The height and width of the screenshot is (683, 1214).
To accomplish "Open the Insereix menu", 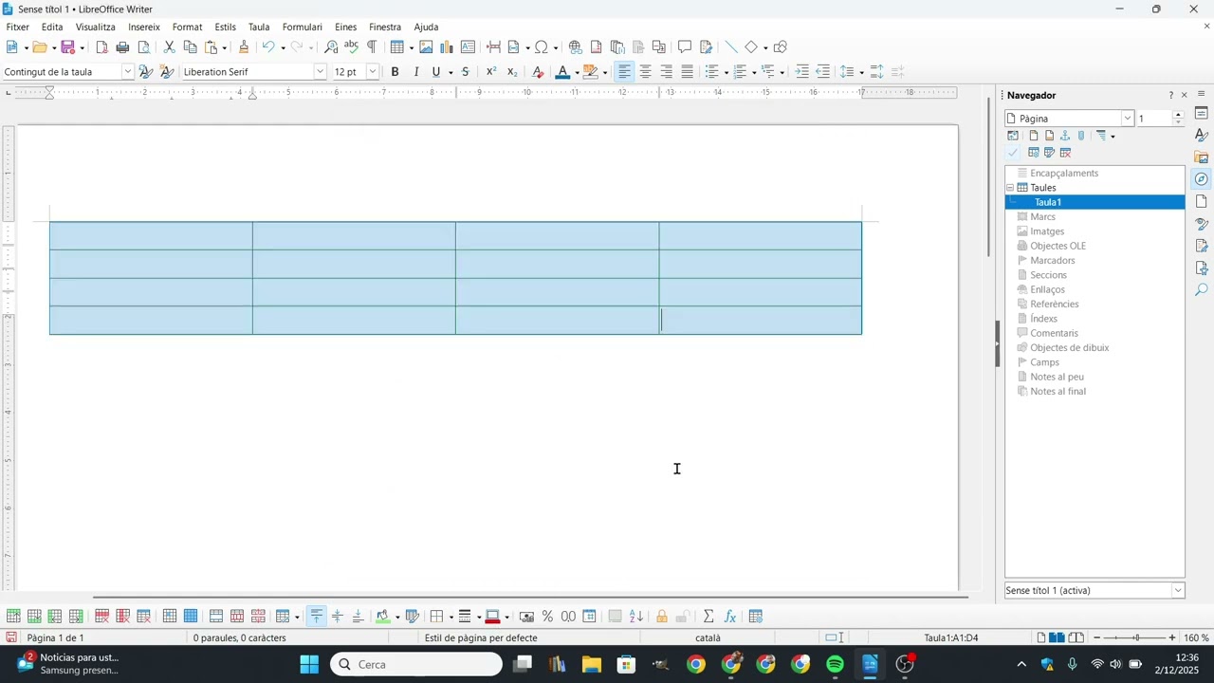I will [x=144, y=28].
